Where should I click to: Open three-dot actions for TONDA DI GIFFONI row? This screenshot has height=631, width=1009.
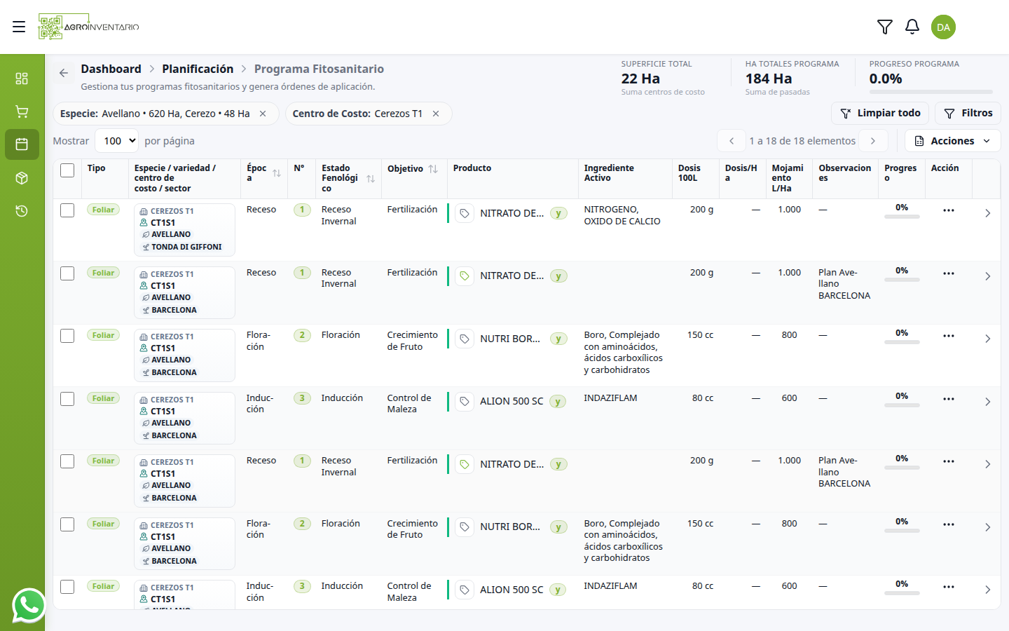pos(949,210)
